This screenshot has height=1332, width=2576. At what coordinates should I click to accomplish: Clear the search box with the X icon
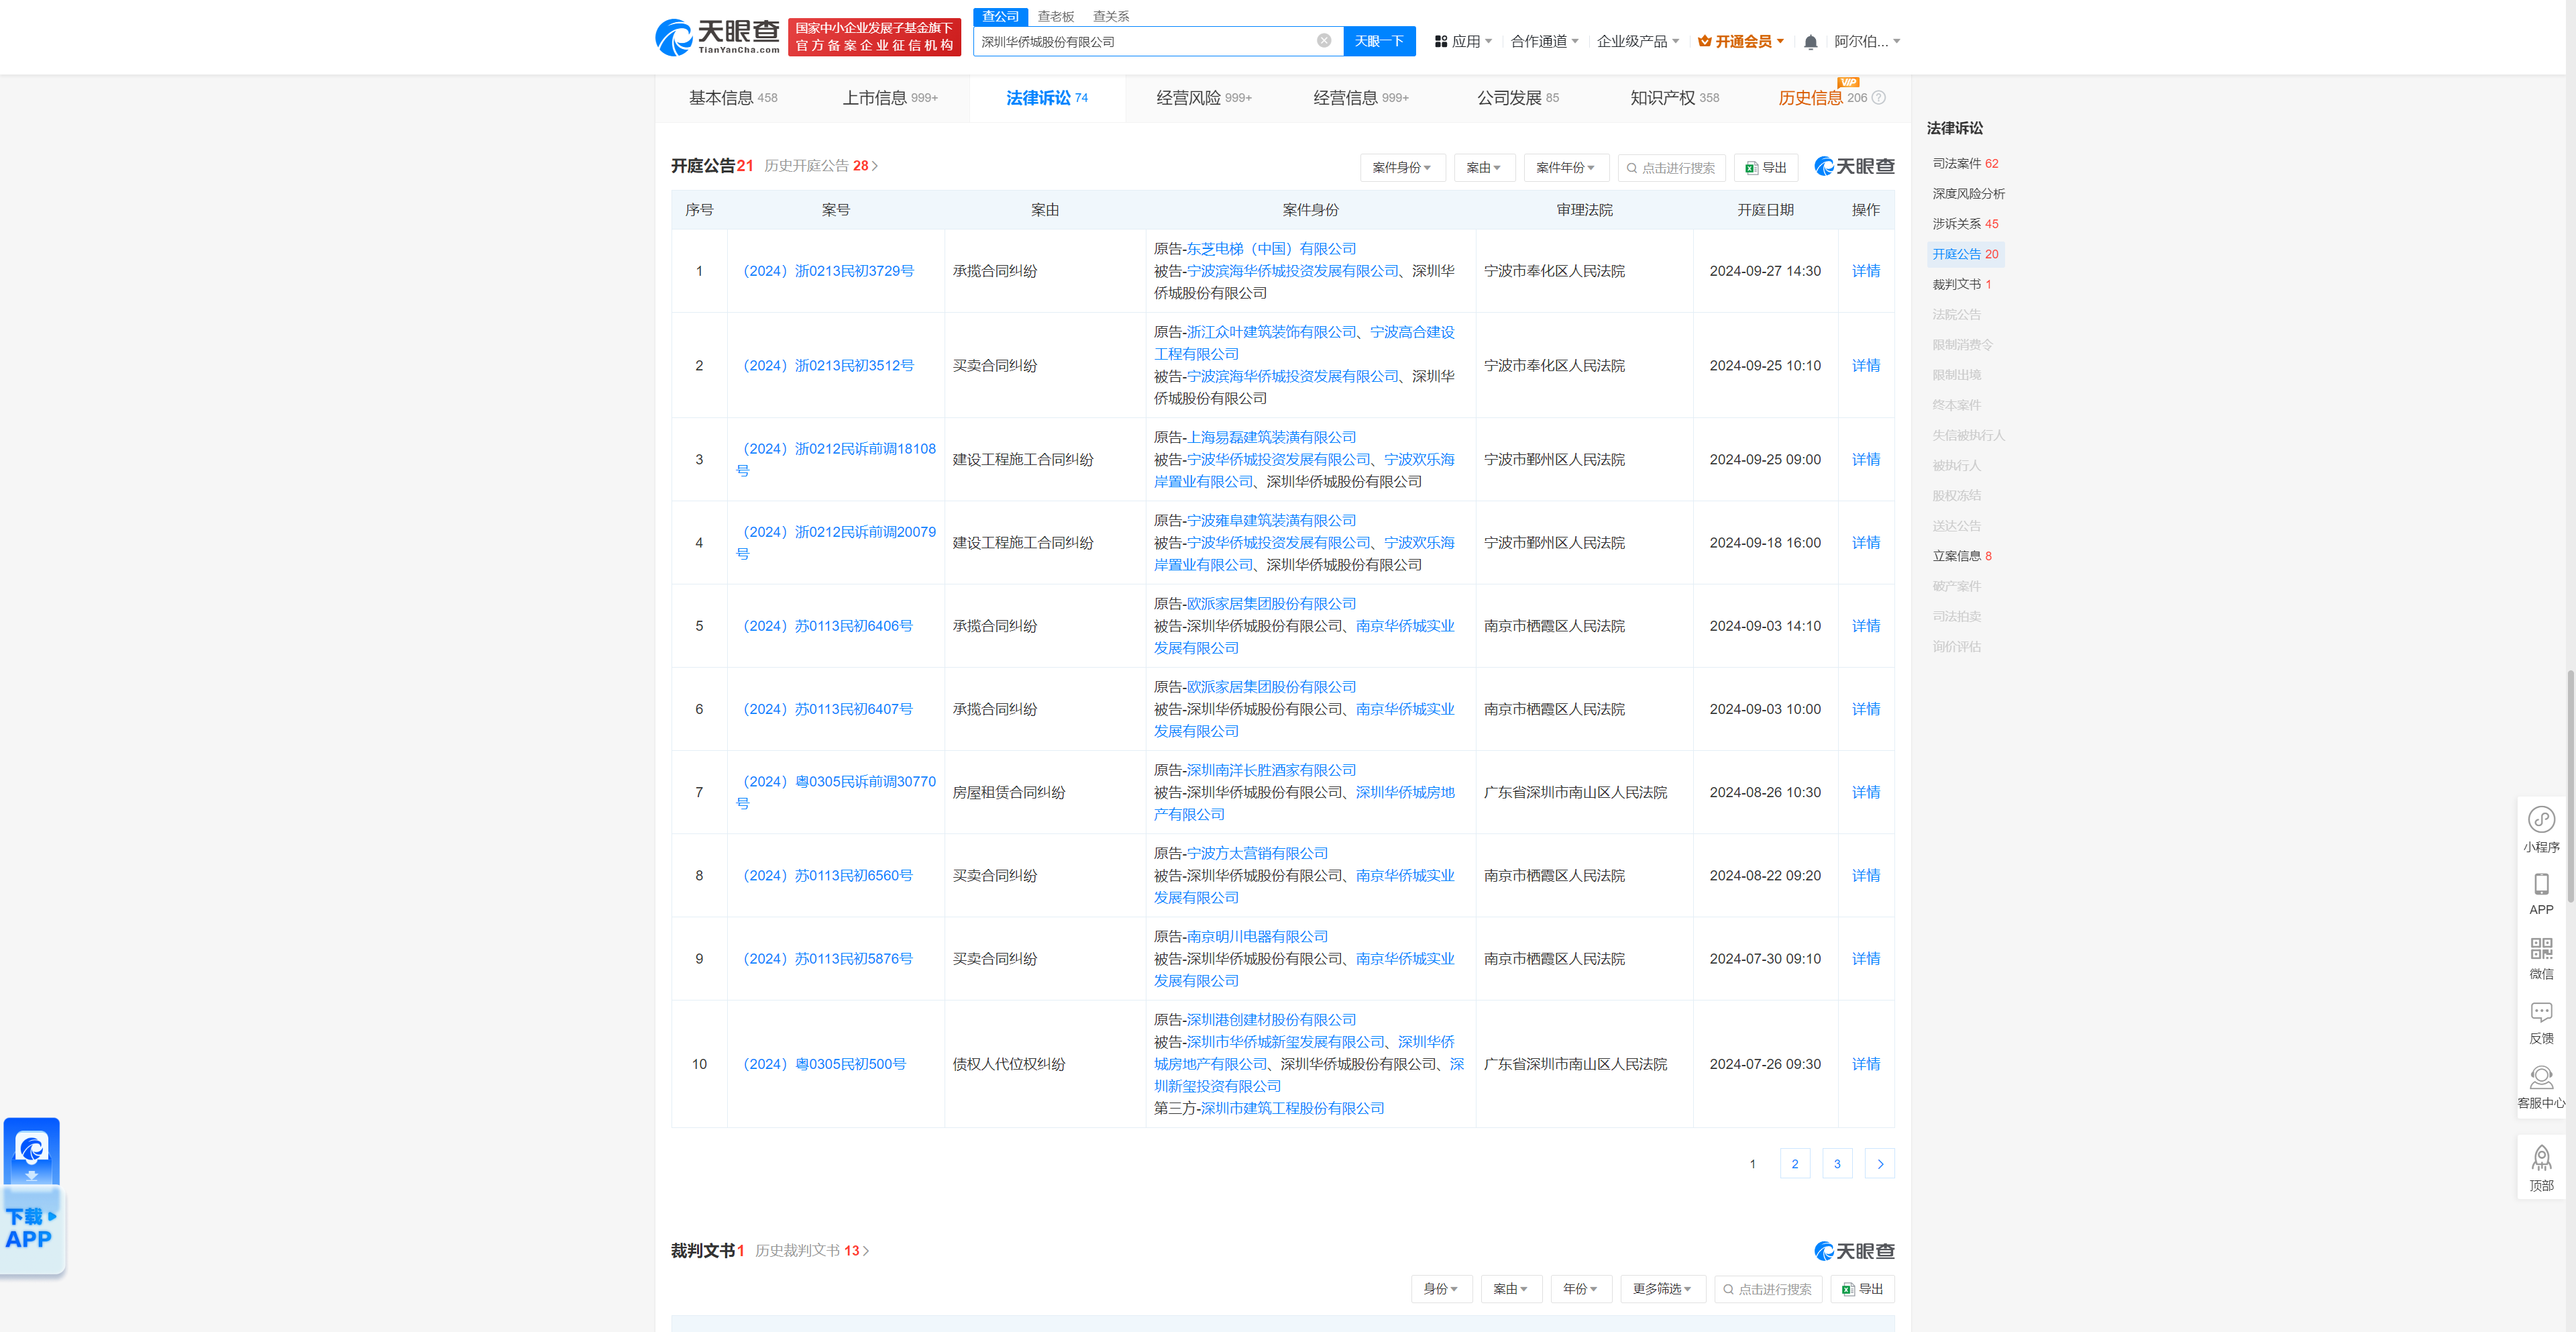[x=1323, y=41]
